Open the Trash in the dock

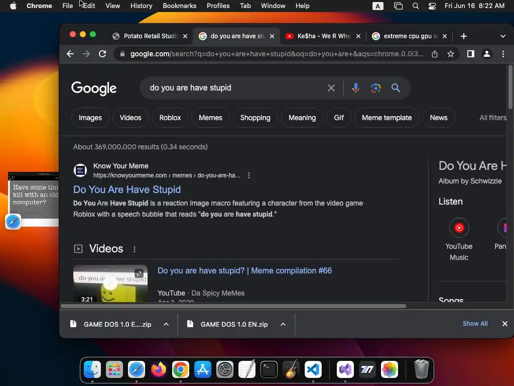click(422, 369)
